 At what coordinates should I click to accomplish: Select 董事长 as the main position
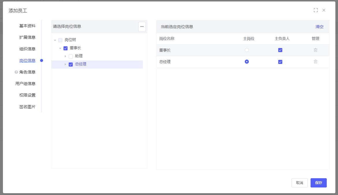[247, 50]
